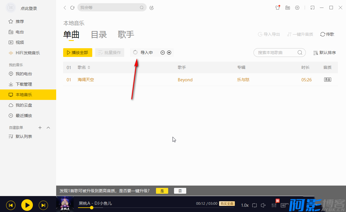Open the equalizer sound effects icon
The image size is (346, 212).
coord(274,205)
